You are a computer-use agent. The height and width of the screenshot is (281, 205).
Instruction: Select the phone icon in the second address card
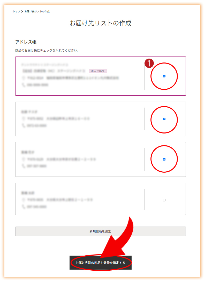pos(24,125)
